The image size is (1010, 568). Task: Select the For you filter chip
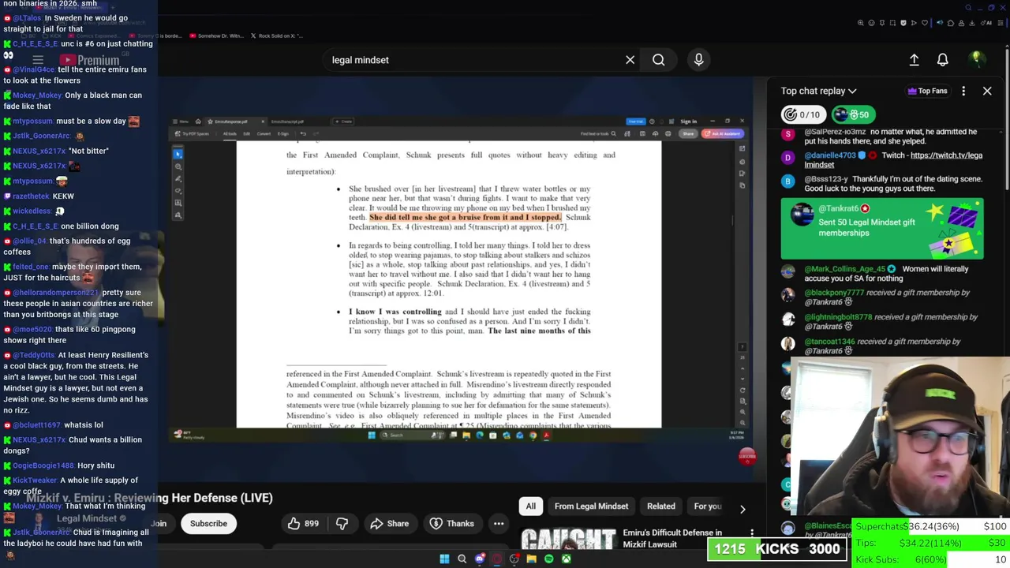pyautogui.click(x=708, y=506)
